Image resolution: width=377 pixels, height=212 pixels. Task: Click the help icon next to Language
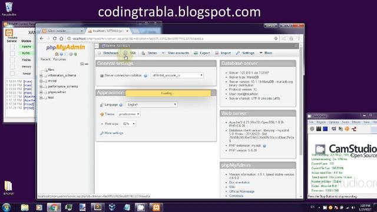point(121,105)
